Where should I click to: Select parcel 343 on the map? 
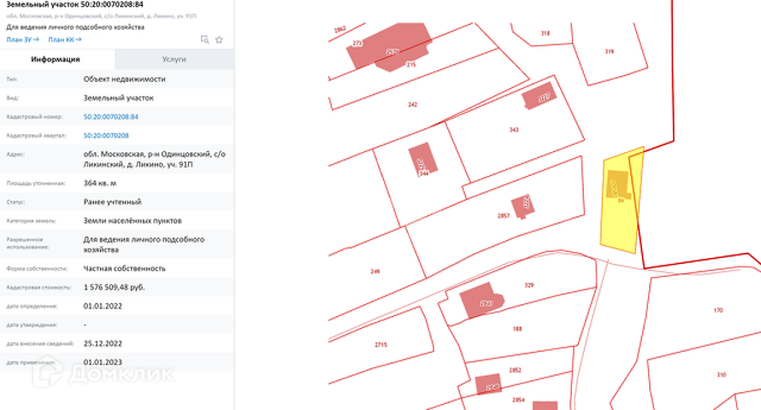[514, 130]
